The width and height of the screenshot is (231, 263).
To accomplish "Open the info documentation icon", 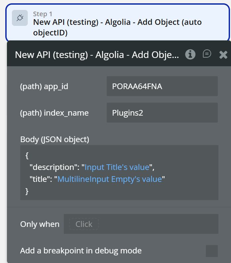I will (190, 54).
